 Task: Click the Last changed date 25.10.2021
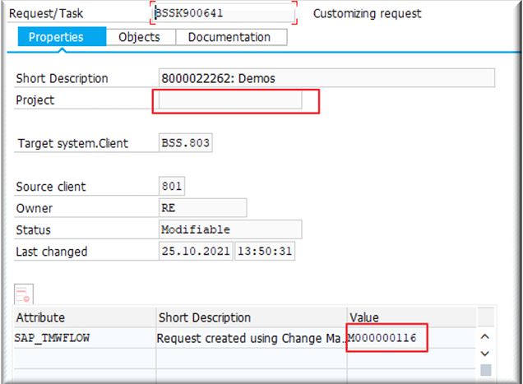[x=196, y=251]
